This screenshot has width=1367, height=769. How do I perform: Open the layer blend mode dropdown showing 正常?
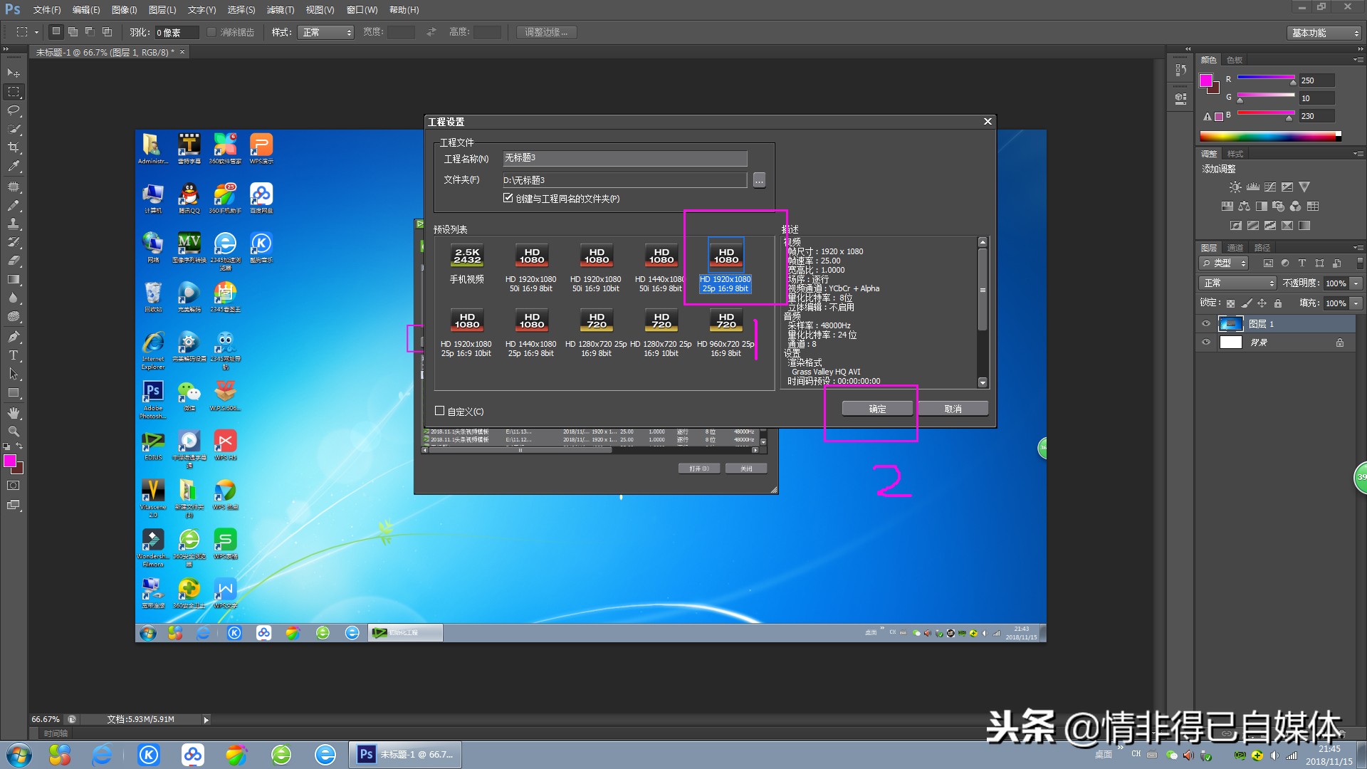[x=1237, y=283]
